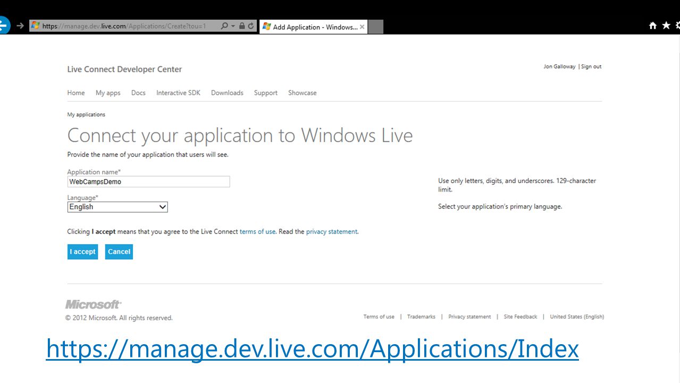Click the 129-character limit hint text
Image resolution: width=680 pixels, height=383 pixels.
[517, 185]
